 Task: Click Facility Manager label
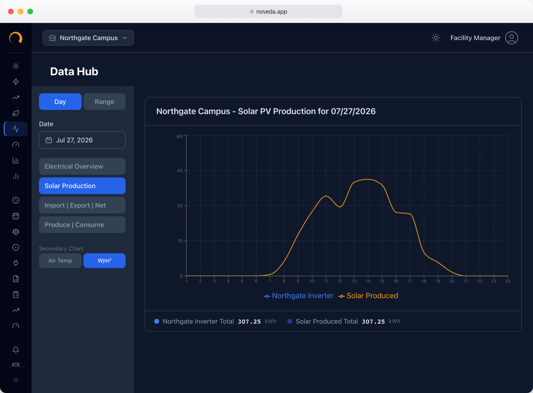coord(475,38)
